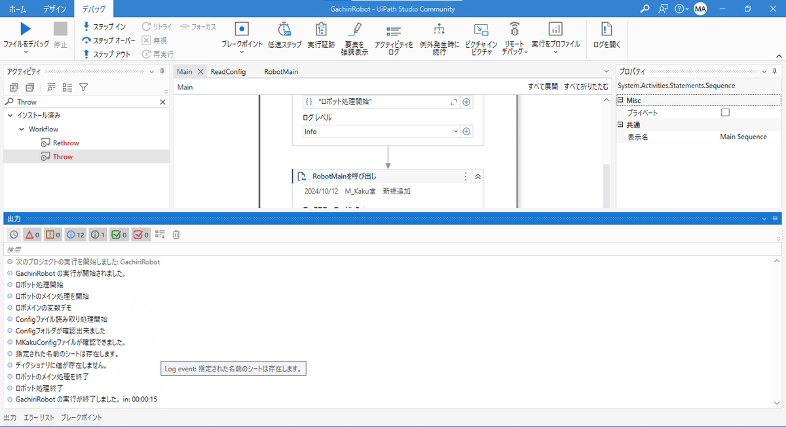Clear all output with the trash icon
786x427 pixels.
(x=176, y=234)
